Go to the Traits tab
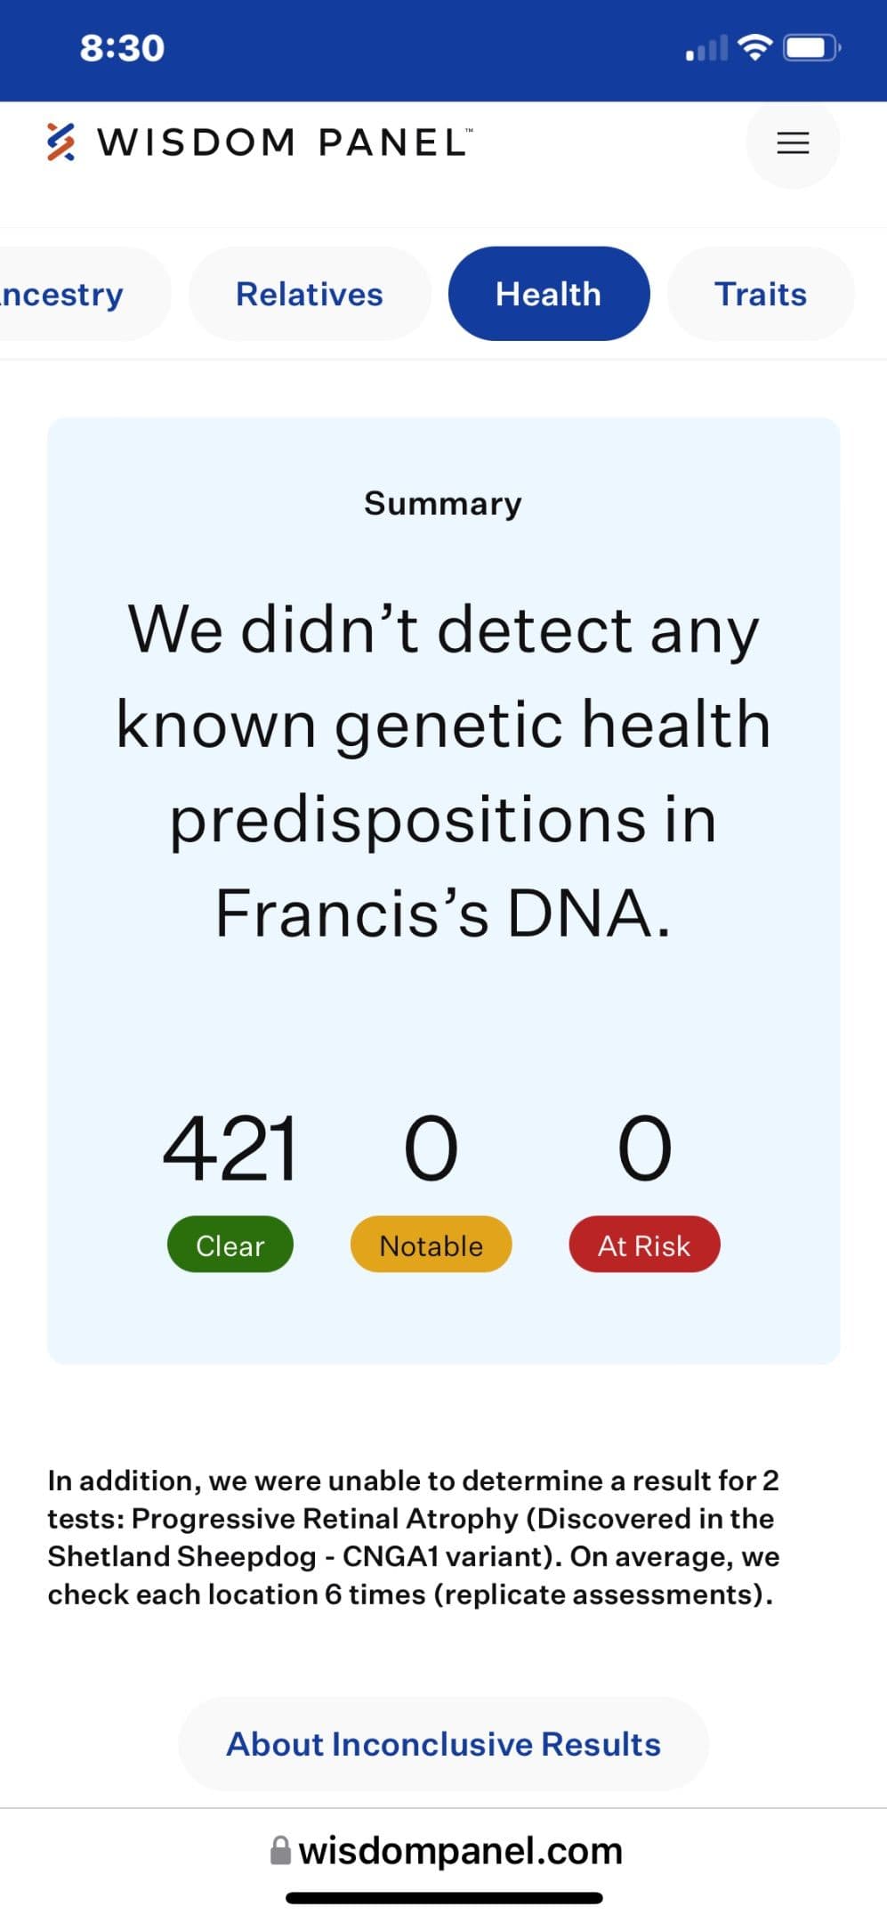This screenshot has height=1923, width=887. pyautogui.click(x=761, y=294)
